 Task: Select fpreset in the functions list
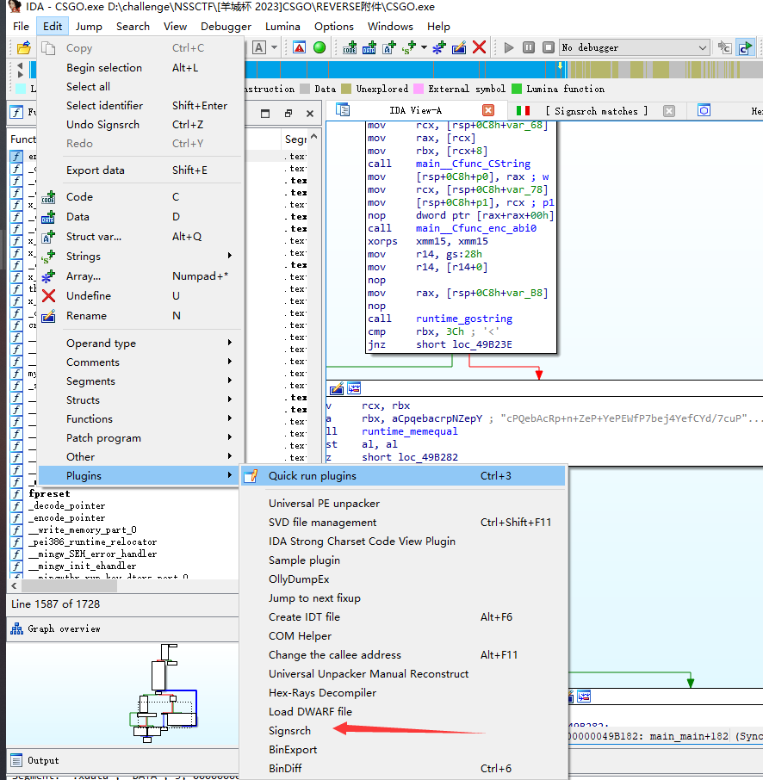[x=49, y=494]
